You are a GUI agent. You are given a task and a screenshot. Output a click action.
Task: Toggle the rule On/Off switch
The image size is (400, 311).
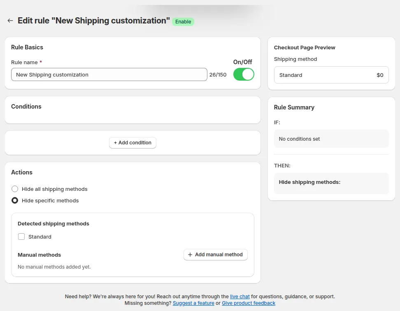click(244, 74)
